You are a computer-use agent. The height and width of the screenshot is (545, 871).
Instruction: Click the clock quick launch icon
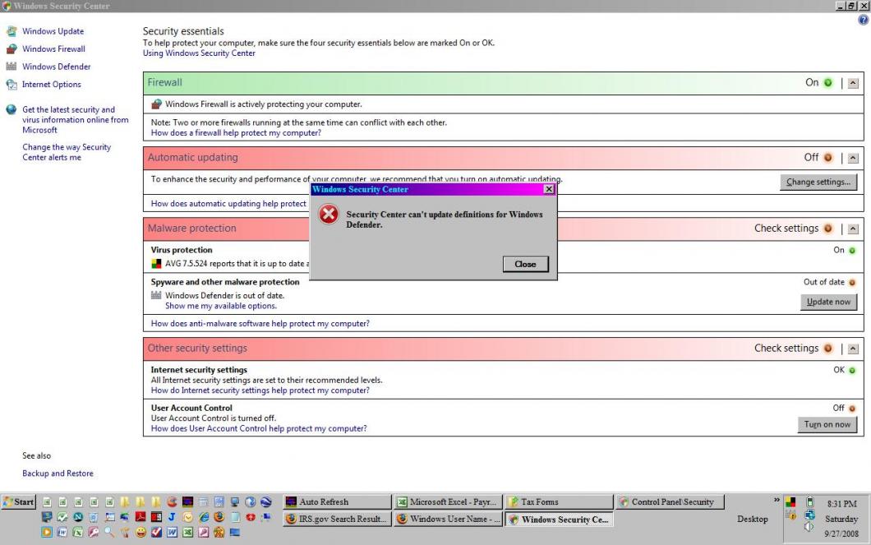pyautogui.click(x=187, y=517)
